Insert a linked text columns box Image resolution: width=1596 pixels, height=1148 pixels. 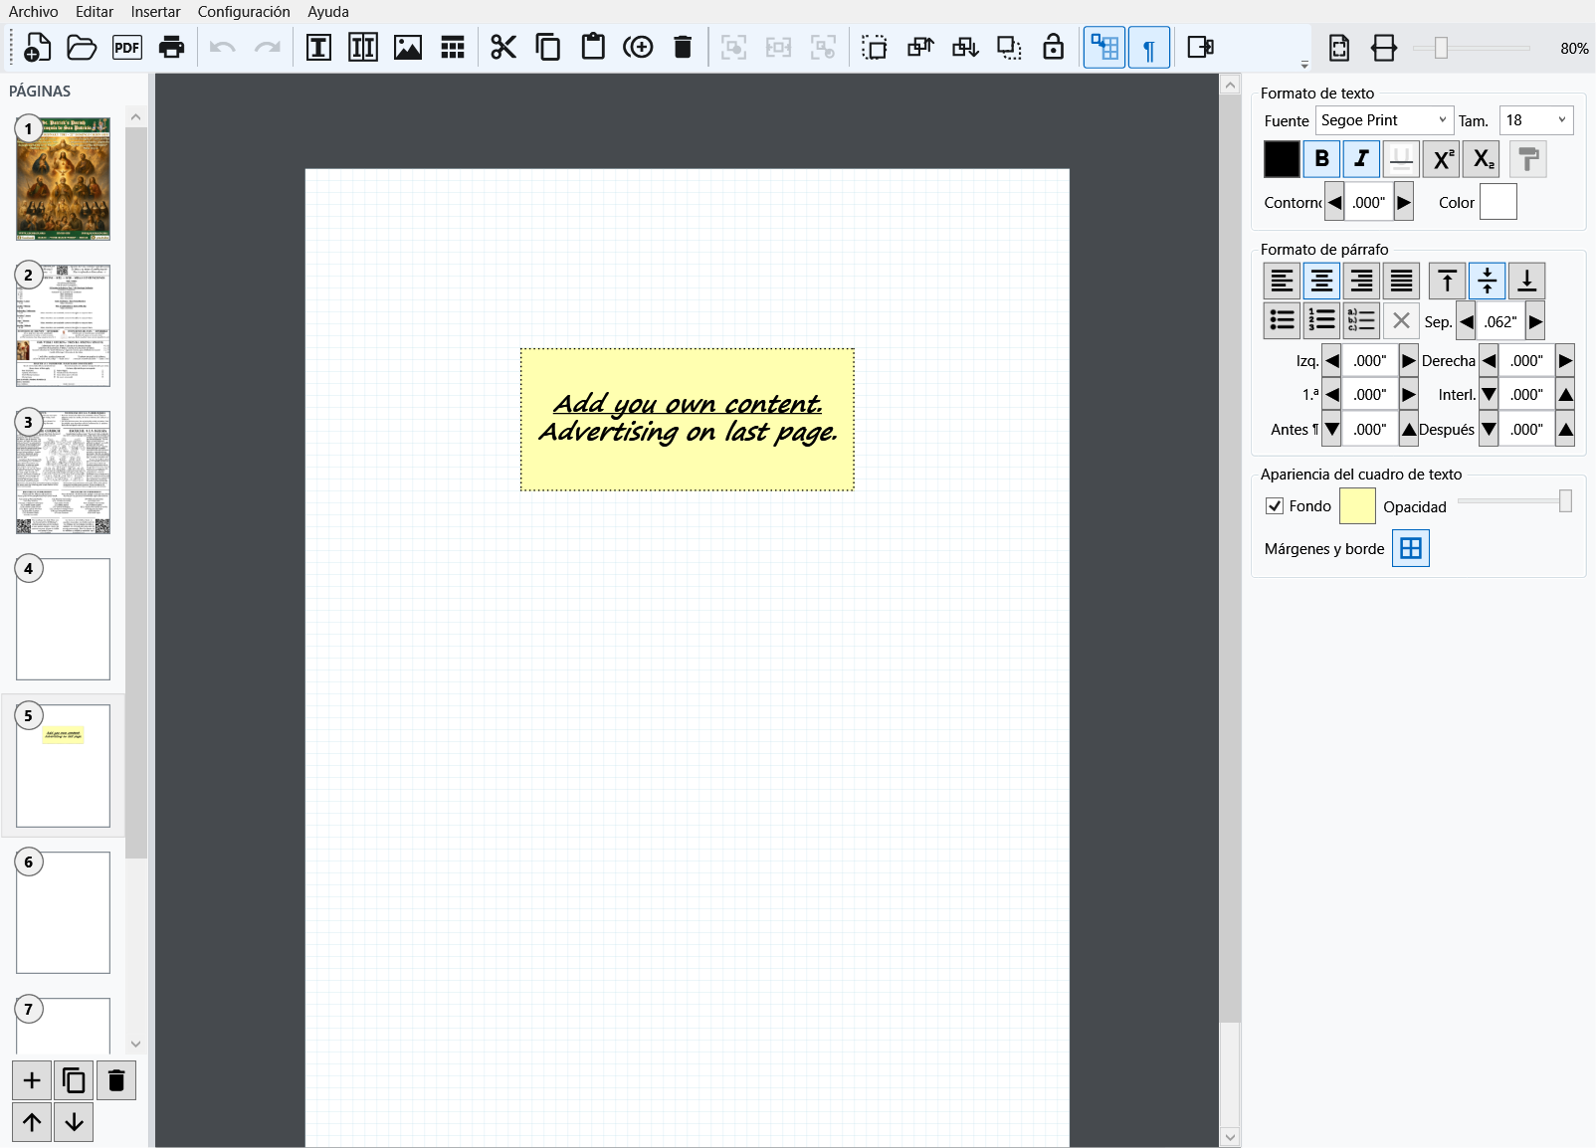tap(363, 47)
